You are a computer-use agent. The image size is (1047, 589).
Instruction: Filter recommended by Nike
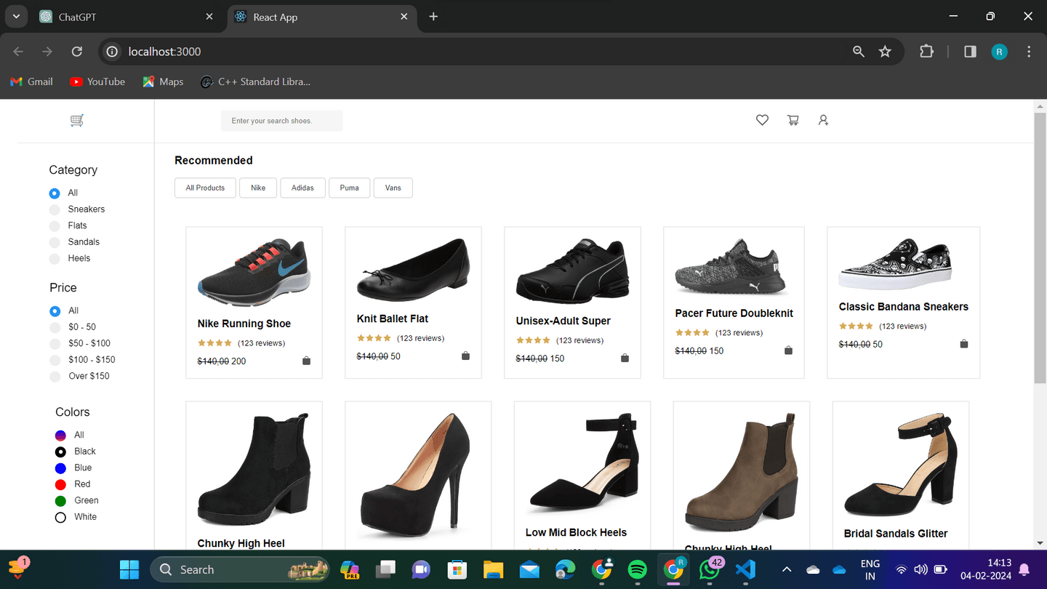tap(258, 188)
